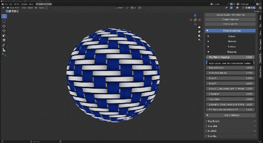Activate the Move tool
This screenshot has width=263, height=143.
point(4,26)
